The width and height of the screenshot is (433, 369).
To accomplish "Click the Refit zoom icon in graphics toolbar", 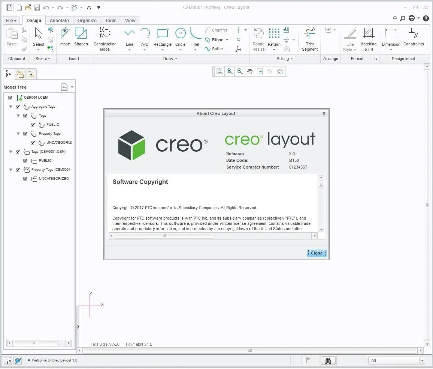I will click(219, 71).
